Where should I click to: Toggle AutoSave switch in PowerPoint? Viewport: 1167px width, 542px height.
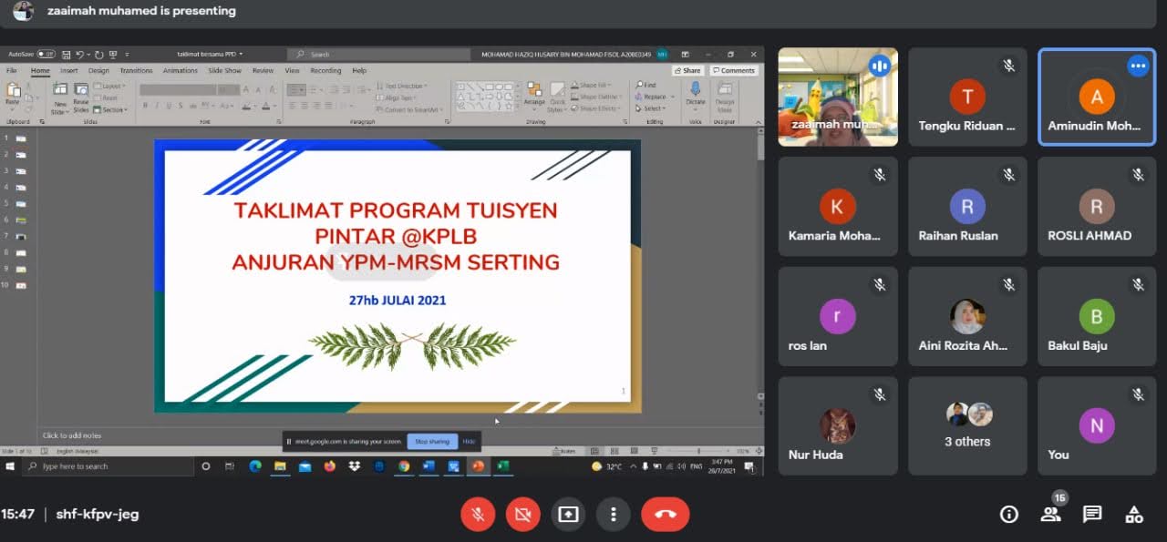46,55
